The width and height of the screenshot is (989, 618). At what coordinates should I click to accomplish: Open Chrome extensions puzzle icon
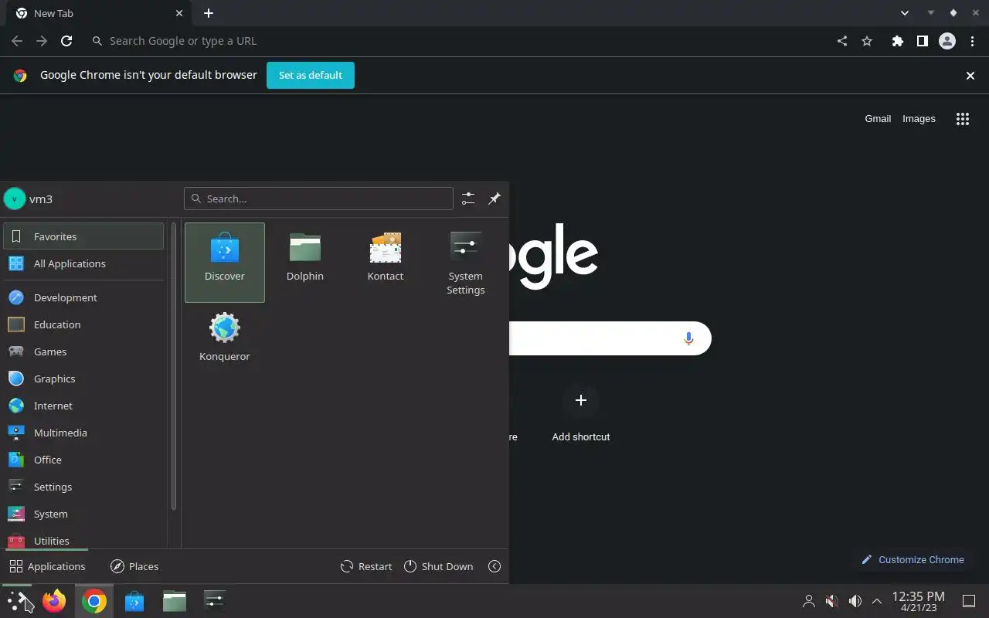click(897, 41)
